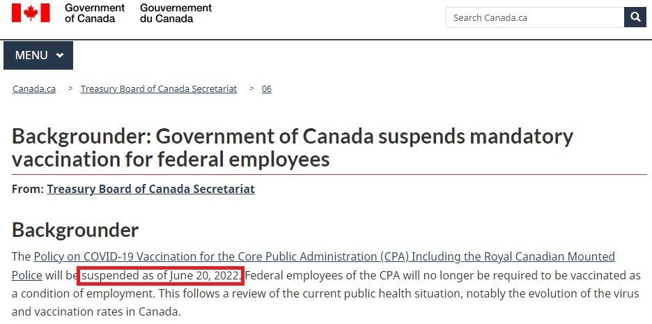Viewport: 652px width, 324px height.
Task: Click the Backgrounder section subheading
Action: coord(75,229)
